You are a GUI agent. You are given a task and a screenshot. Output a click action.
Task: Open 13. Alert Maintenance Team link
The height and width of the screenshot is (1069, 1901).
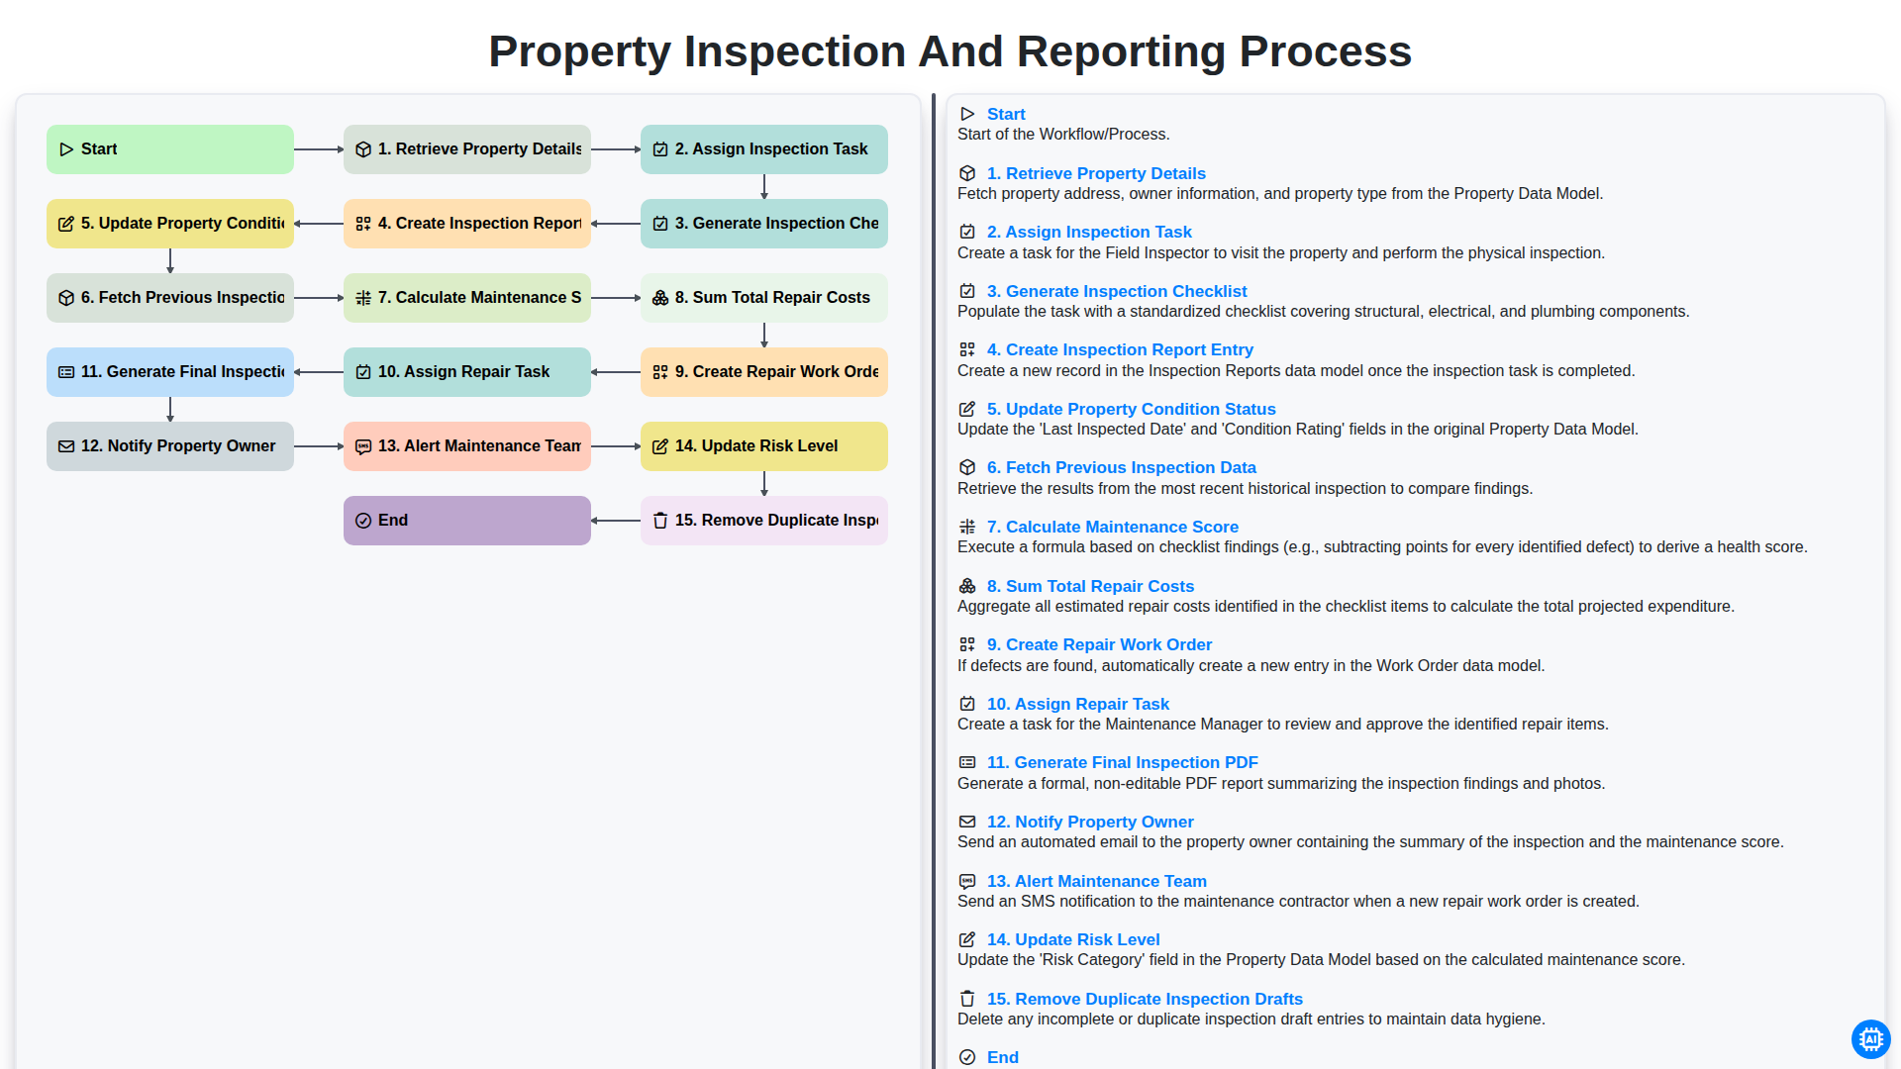tap(1096, 881)
